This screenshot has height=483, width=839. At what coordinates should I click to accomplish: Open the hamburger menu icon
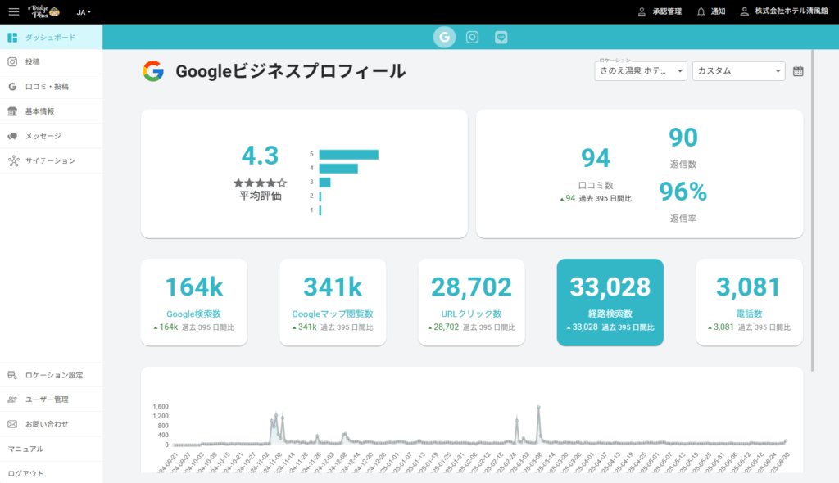pyautogui.click(x=13, y=12)
